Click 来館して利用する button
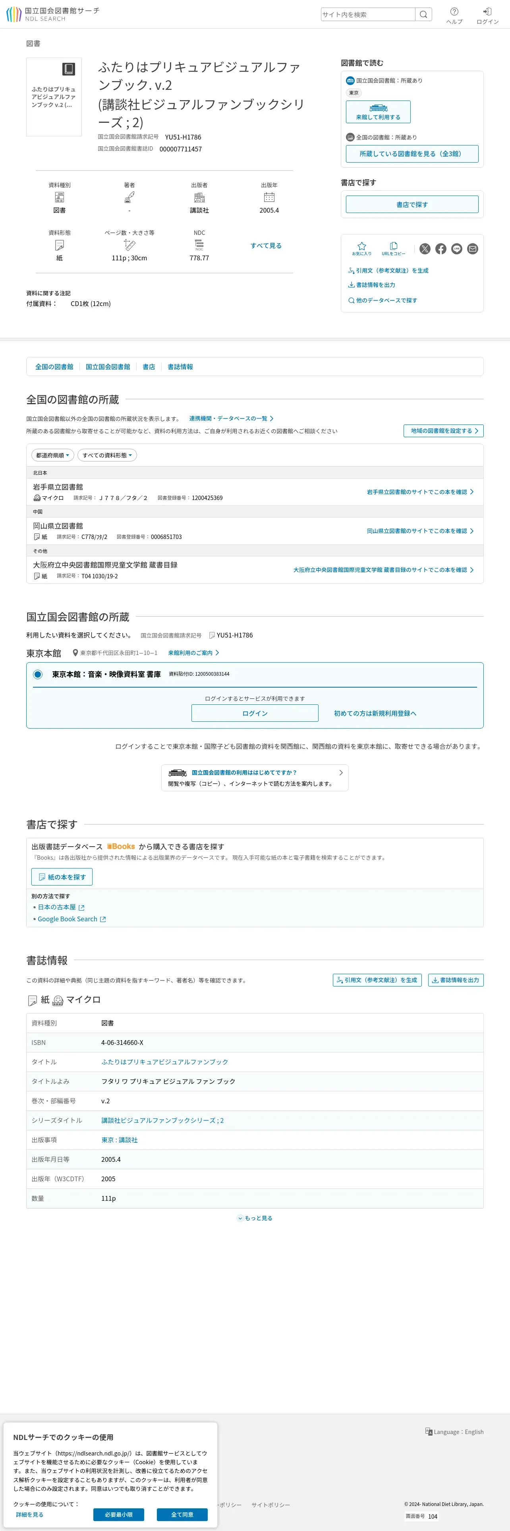Image resolution: width=510 pixels, height=1531 pixels. 378,112
